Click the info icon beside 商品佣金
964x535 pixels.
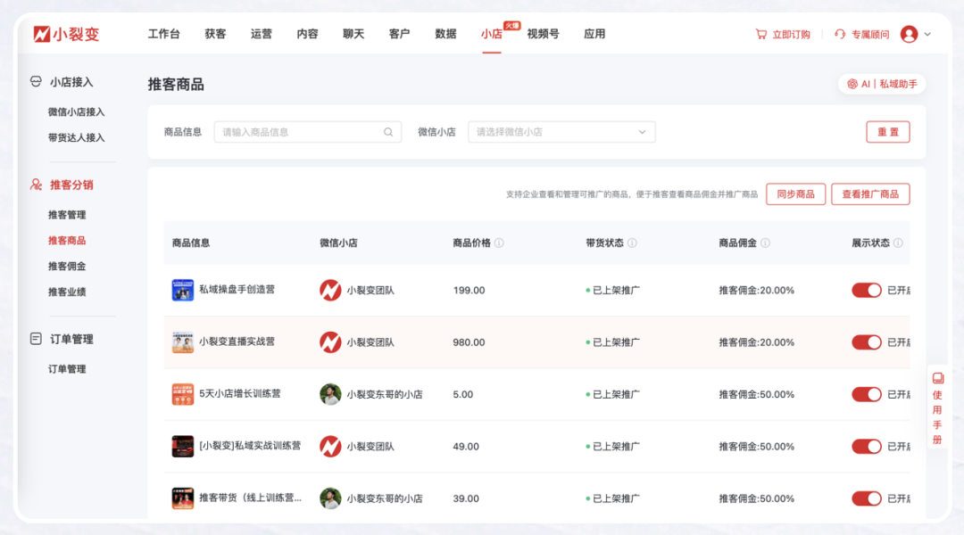(x=765, y=243)
